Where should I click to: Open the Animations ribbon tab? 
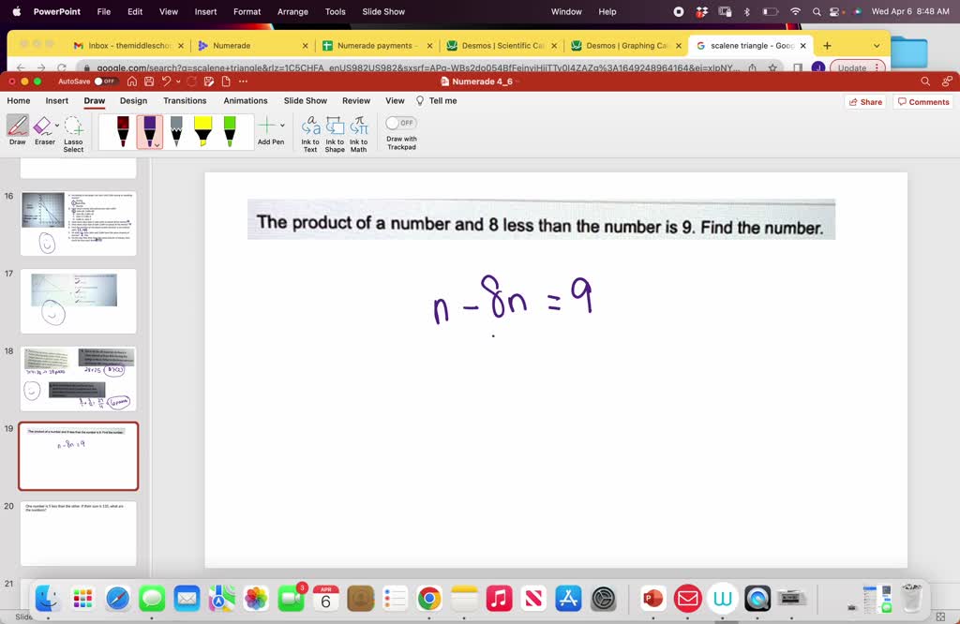click(246, 100)
